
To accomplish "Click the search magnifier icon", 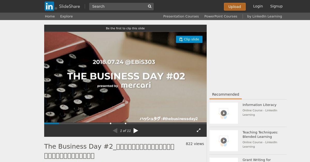I will coord(150,6).
